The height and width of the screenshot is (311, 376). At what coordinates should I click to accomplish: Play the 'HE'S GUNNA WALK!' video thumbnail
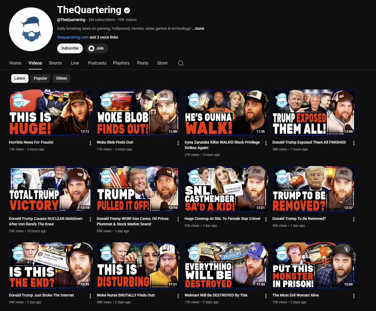(226, 112)
